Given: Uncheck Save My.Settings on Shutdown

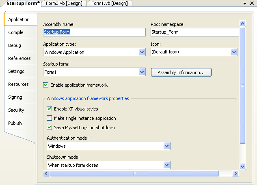Looking at the screenshot, I should [50, 128].
